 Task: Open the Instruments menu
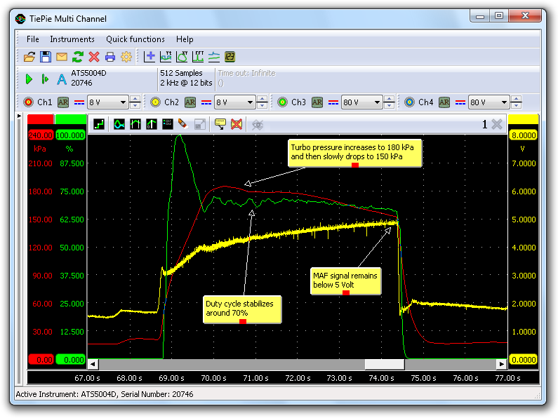point(72,39)
